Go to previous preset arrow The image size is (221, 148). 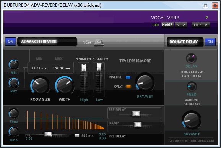click(x=178, y=25)
